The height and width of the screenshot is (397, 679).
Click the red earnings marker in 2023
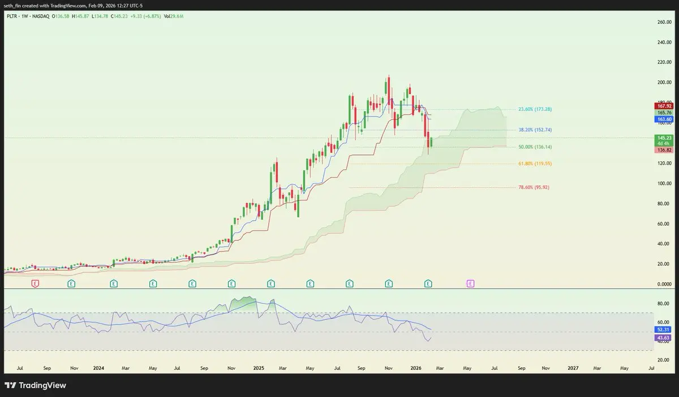[x=35, y=283]
